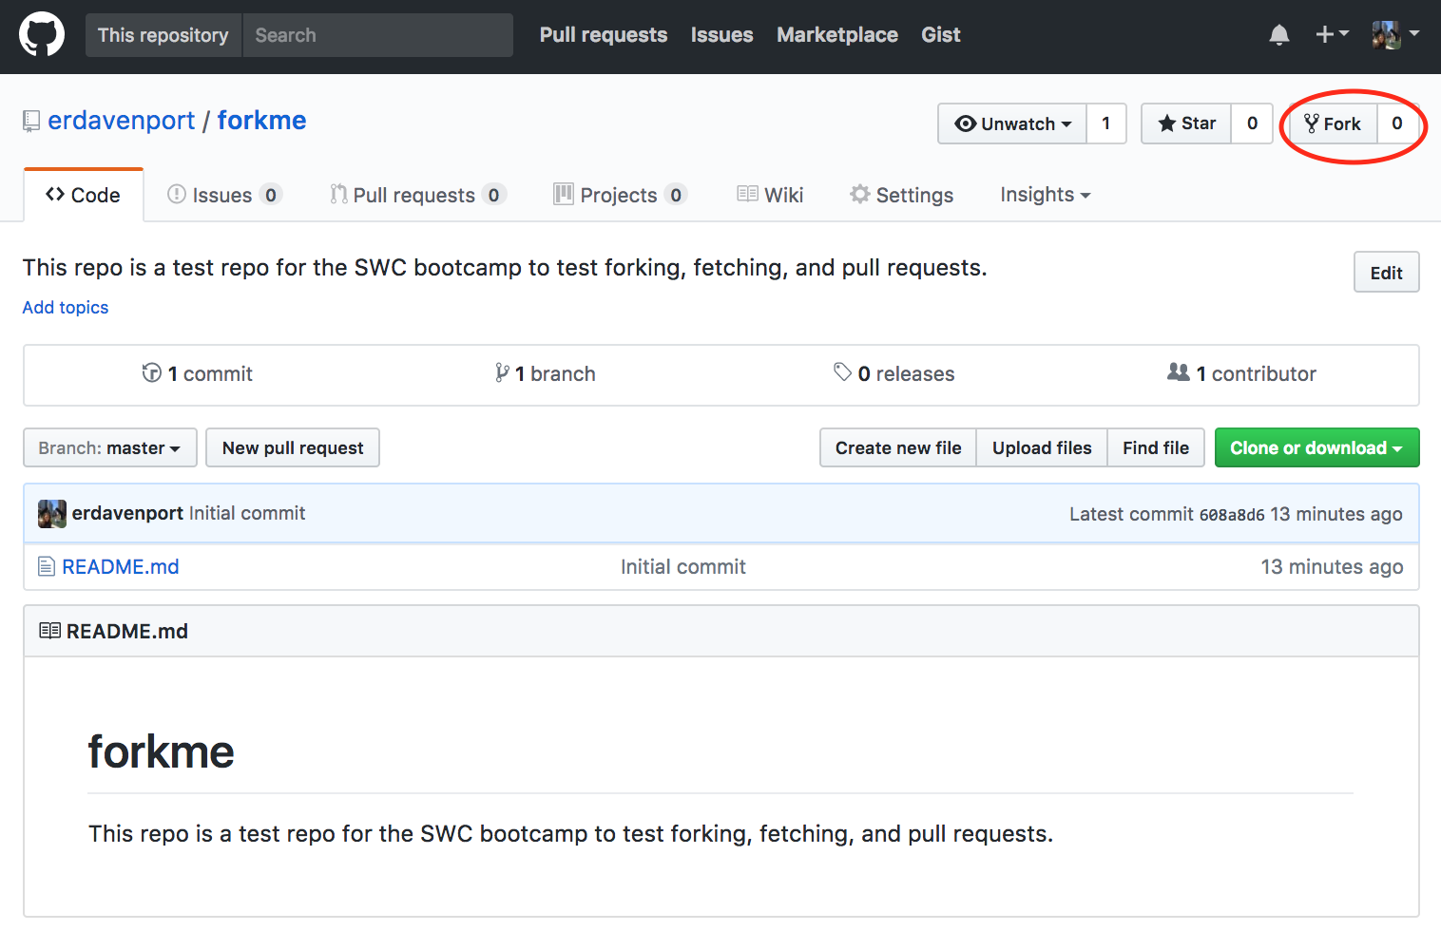Screen dimensions: 1441x931
Task: Open GitHub home via Octocat logo
Action: click(x=42, y=35)
